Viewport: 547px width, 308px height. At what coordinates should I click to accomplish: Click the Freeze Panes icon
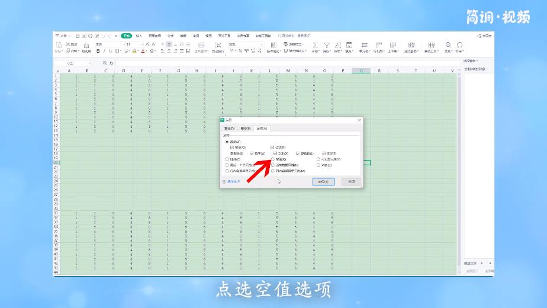(x=410, y=45)
